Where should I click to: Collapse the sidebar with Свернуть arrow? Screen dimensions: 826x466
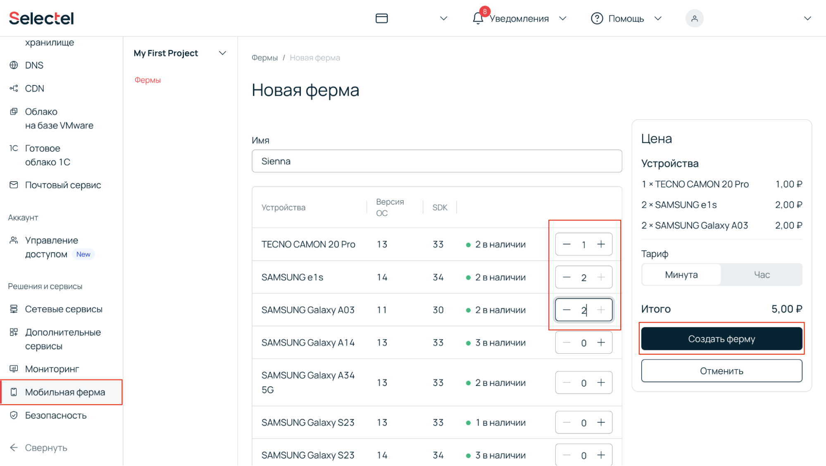tap(14, 448)
